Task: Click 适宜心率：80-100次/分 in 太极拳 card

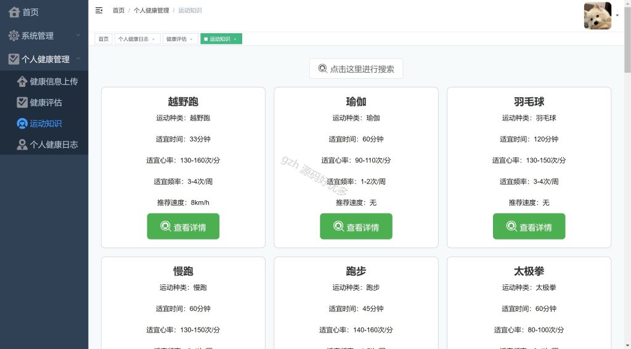Action: click(529, 330)
